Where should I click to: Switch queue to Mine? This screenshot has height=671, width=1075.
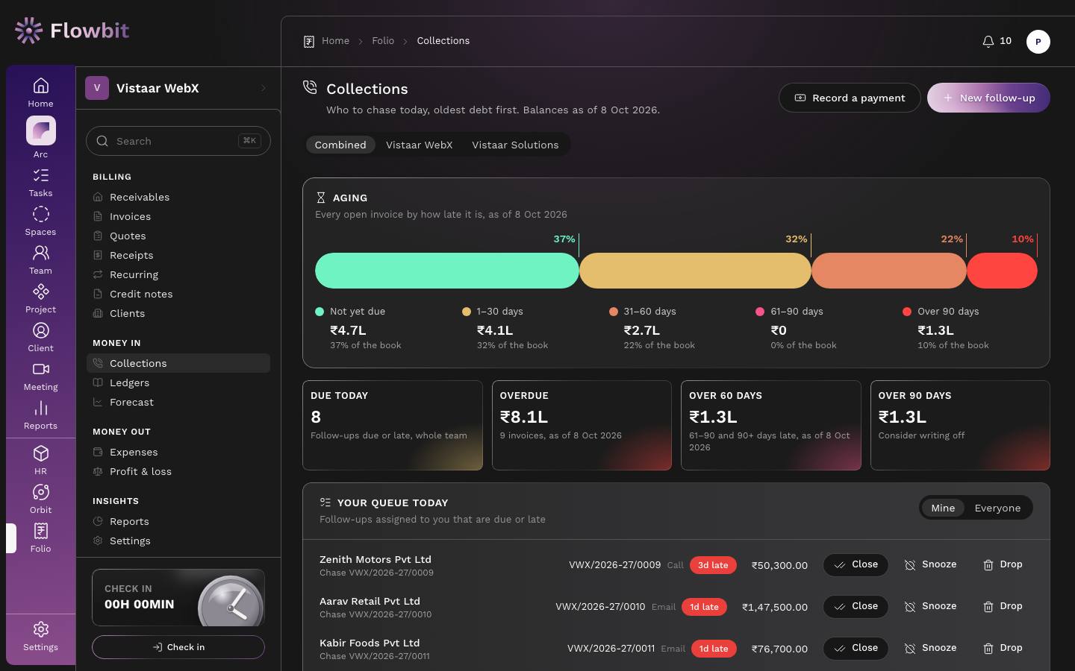943,508
